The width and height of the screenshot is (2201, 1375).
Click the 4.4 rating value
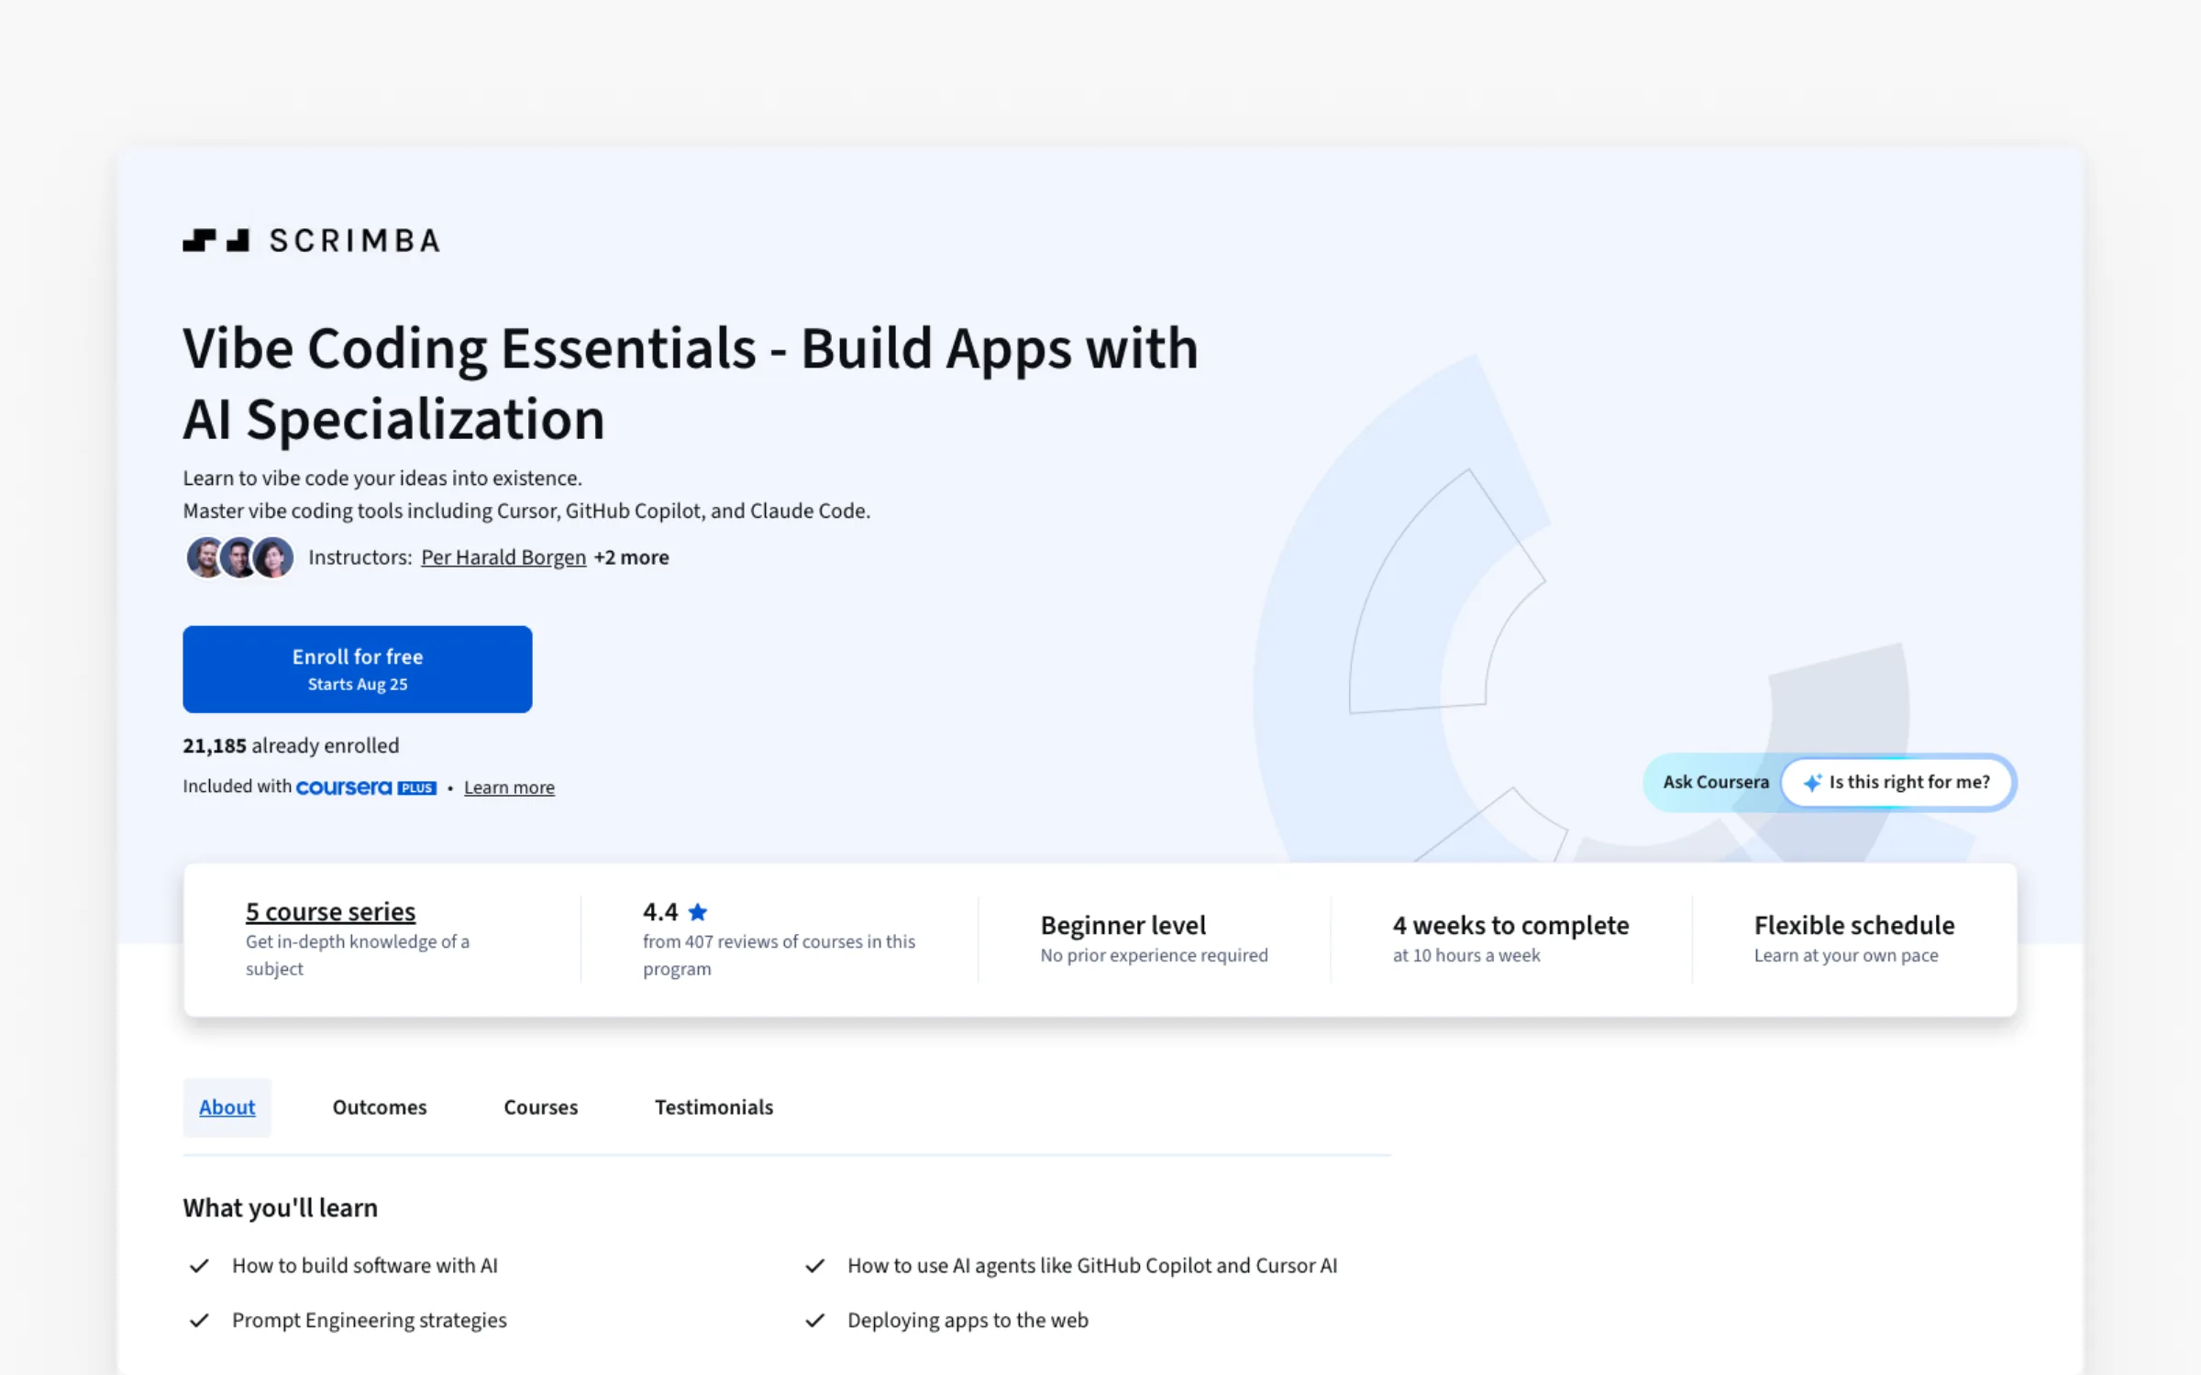click(660, 912)
